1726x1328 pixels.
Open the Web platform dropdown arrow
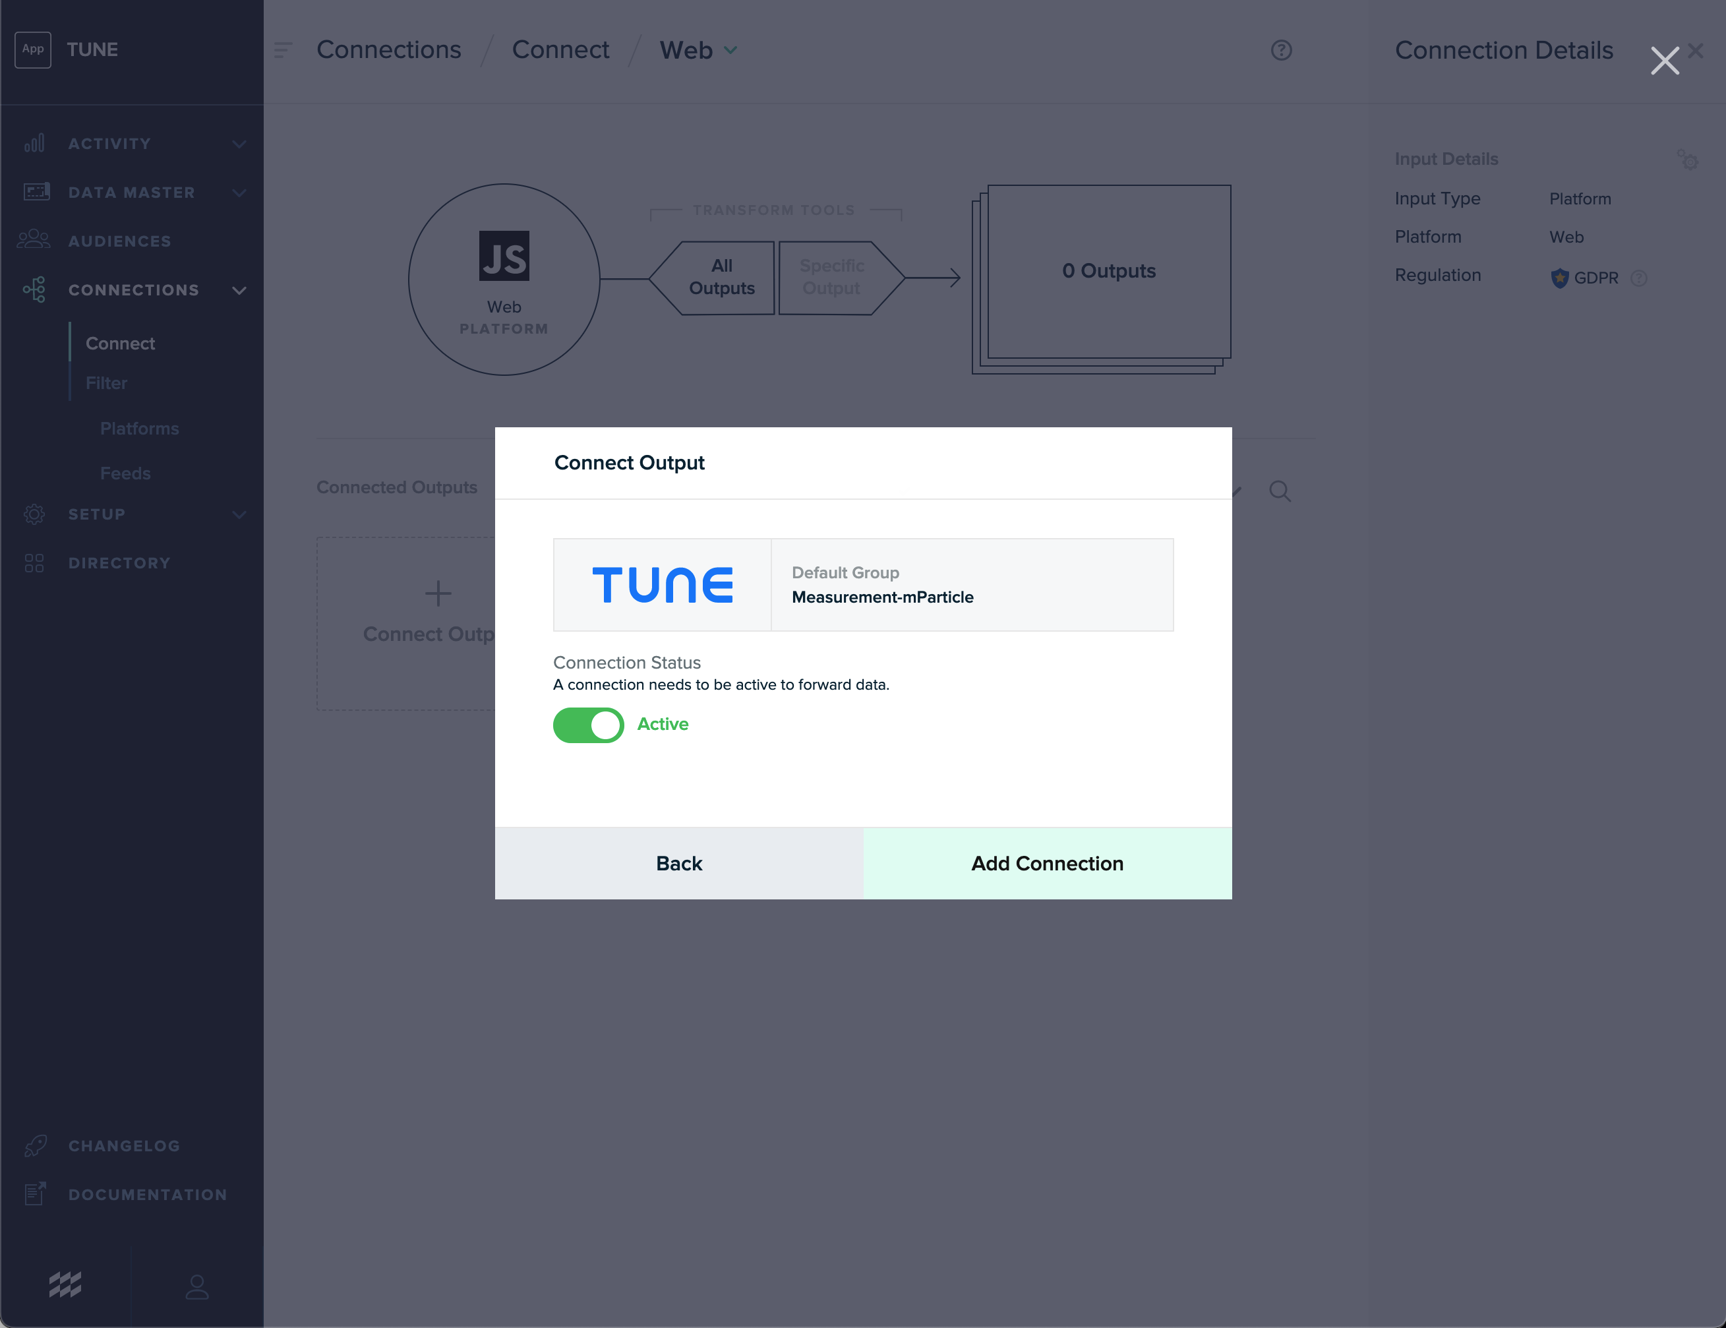pyautogui.click(x=730, y=51)
